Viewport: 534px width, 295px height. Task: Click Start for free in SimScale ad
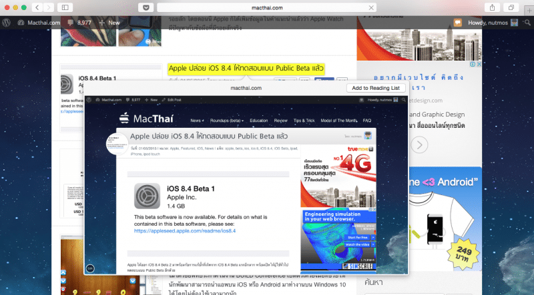(359, 237)
